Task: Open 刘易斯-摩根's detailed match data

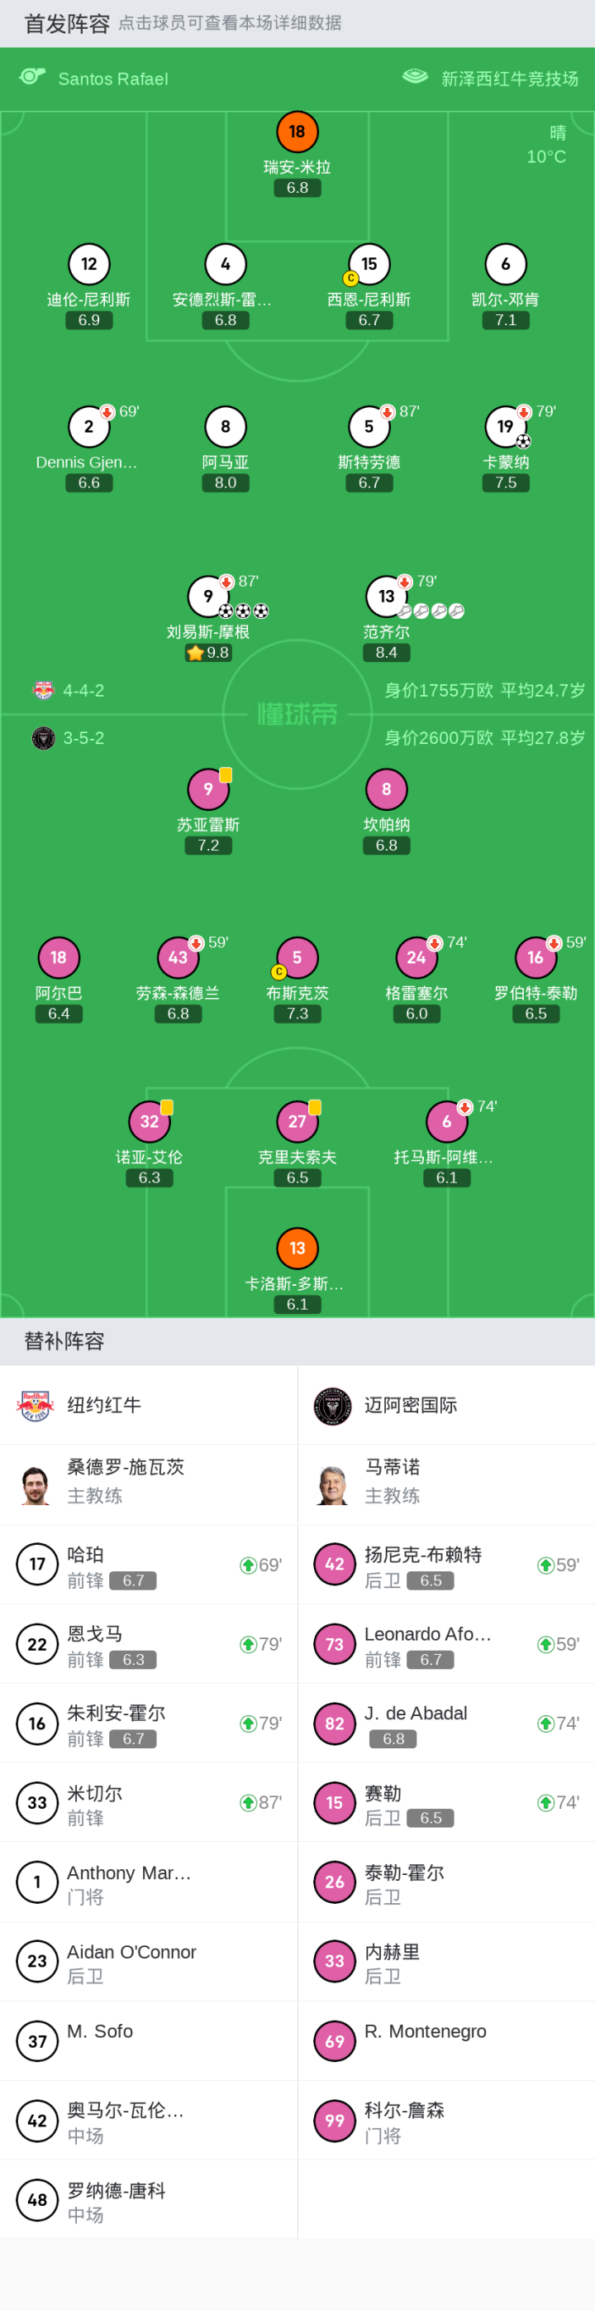Action: [x=208, y=597]
